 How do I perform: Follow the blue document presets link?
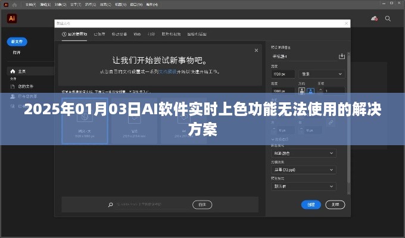pos(167,72)
